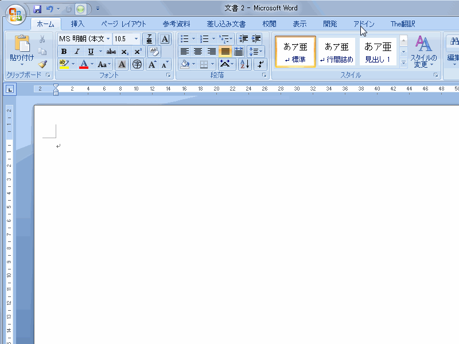Click the Decrease Indent icon
Viewport: 459px width, 344px height.
pos(243,39)
